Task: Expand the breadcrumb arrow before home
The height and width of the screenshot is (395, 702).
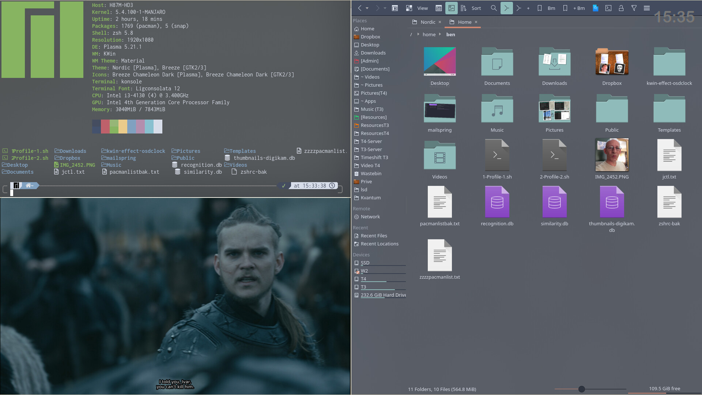Action: (x=418, y=34)
